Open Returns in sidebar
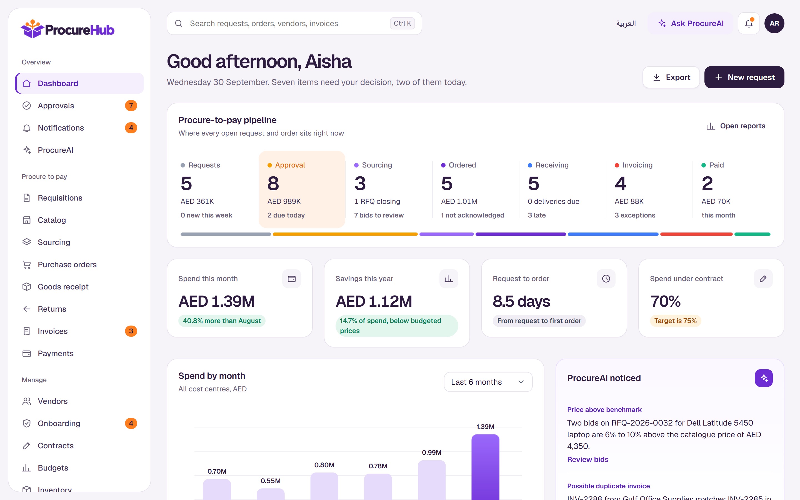 click(79, 309)
